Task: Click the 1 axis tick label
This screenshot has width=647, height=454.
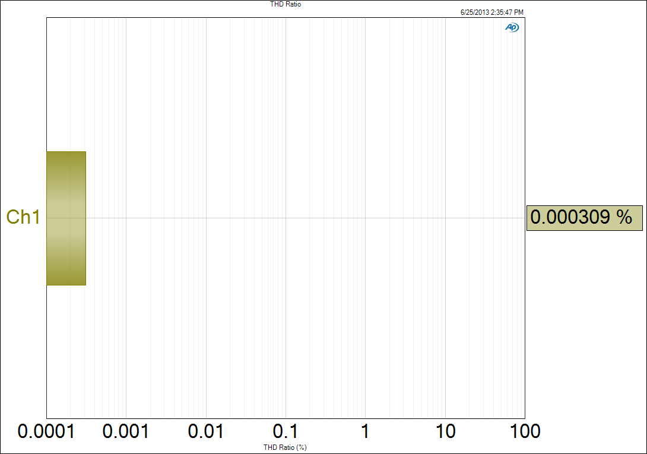Action: click(x=365, y=431)
